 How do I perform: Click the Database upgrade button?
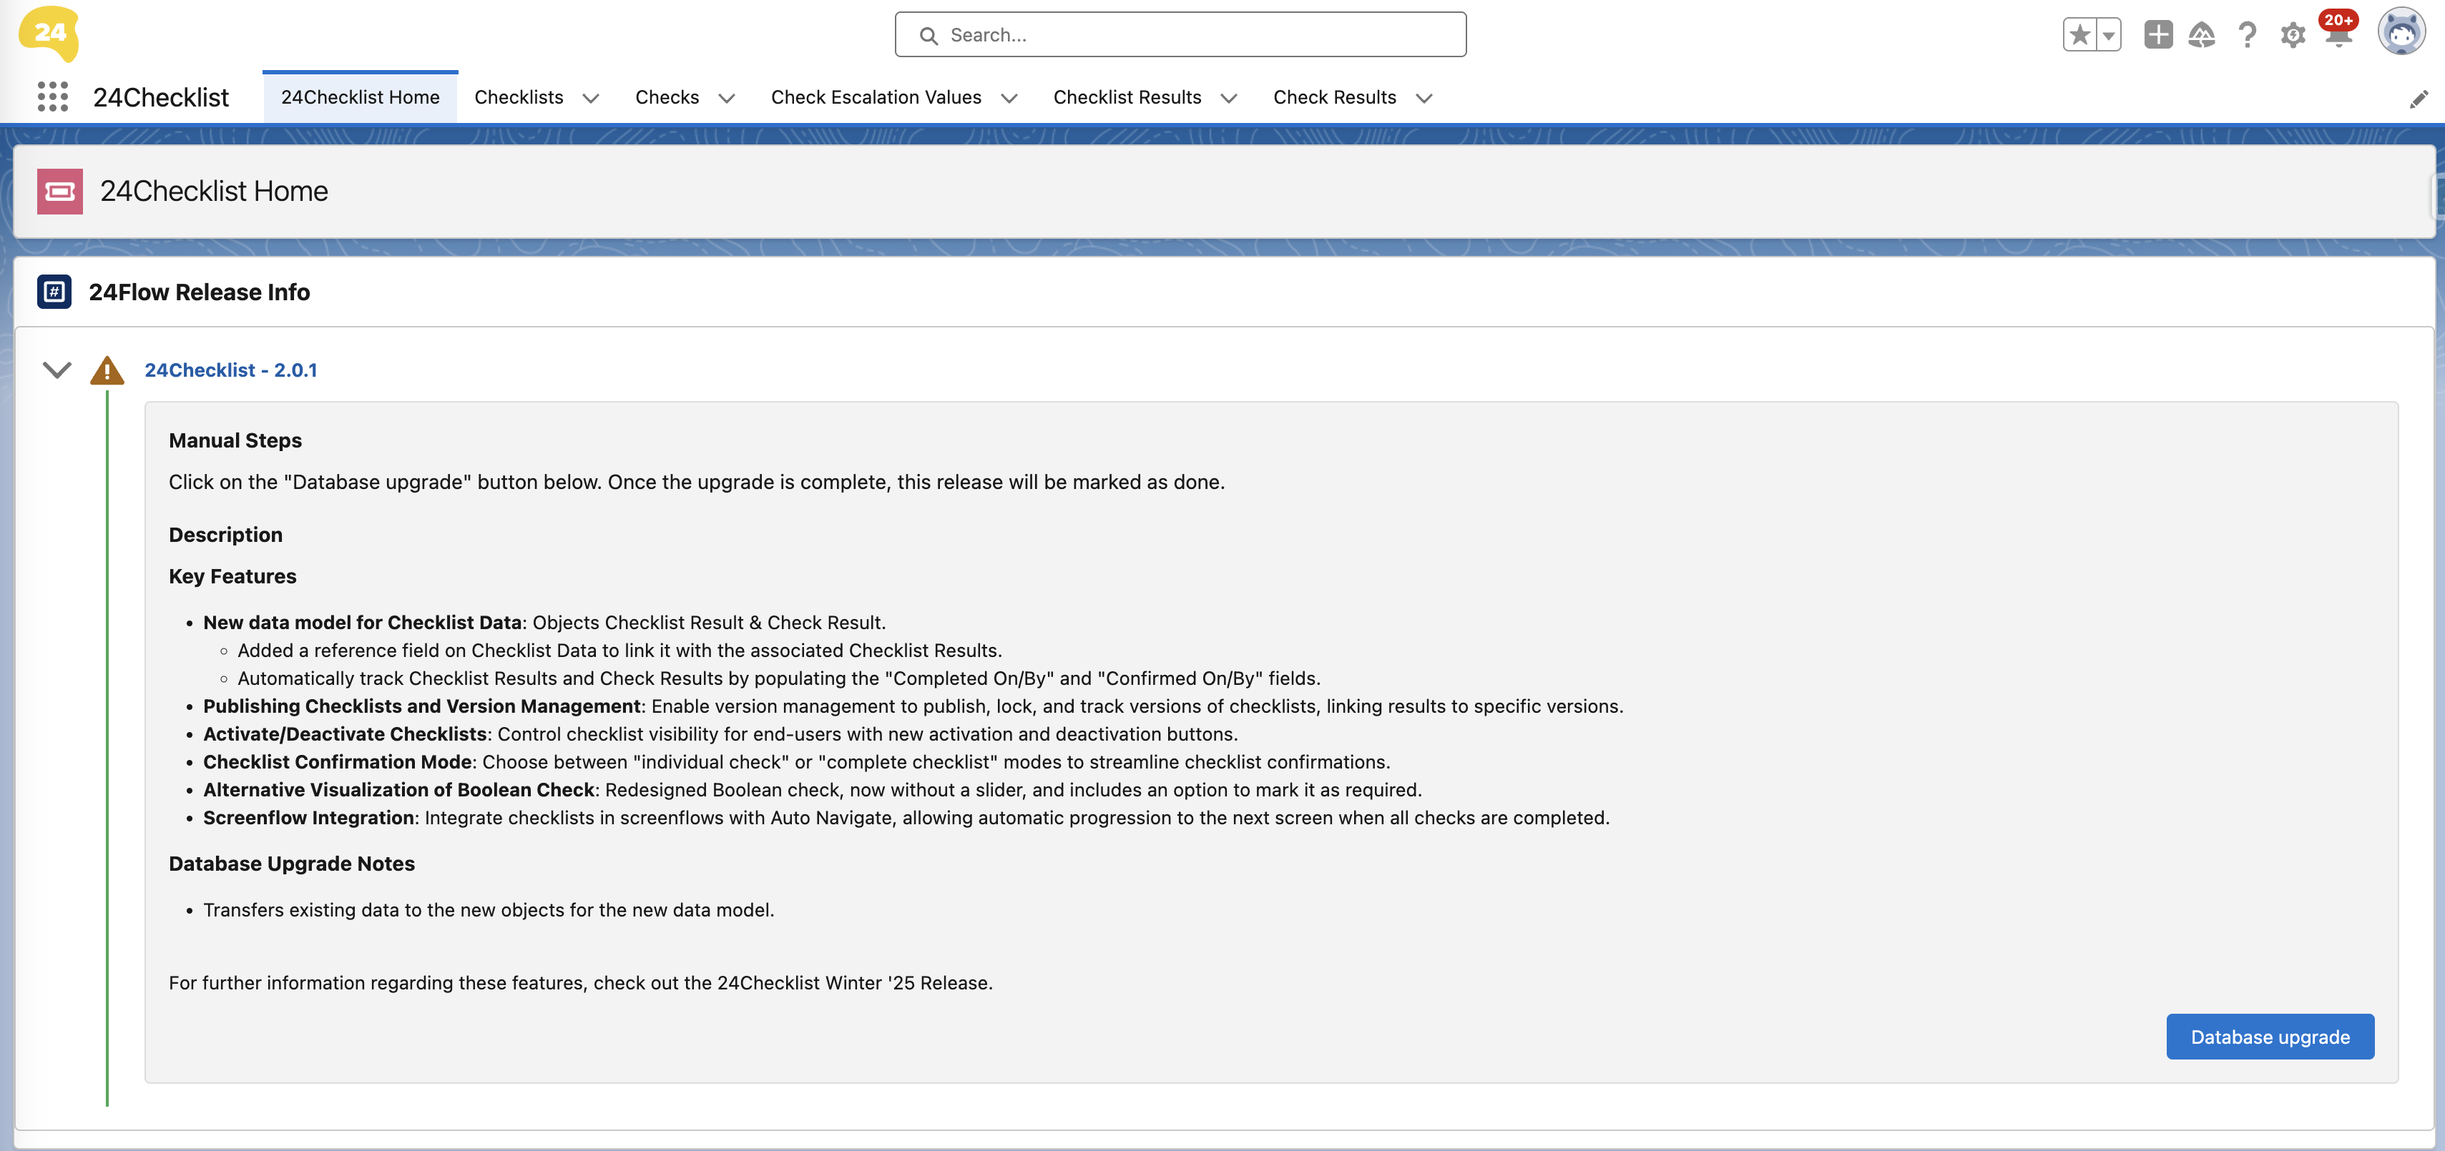[x=2270, y=1036]
